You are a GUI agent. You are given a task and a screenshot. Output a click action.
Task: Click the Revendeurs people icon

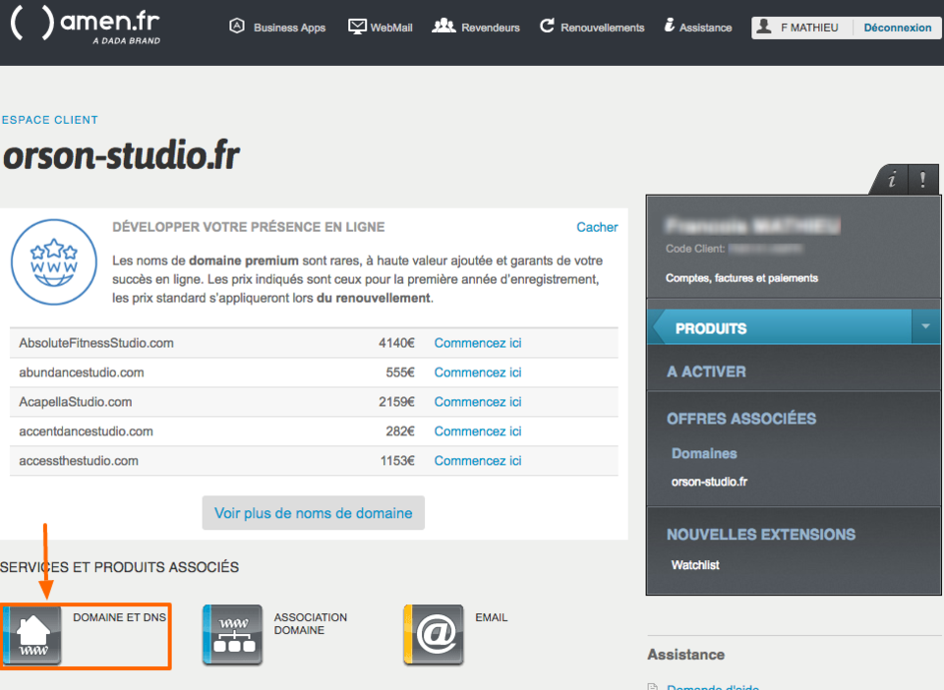(x=443, y=26)
